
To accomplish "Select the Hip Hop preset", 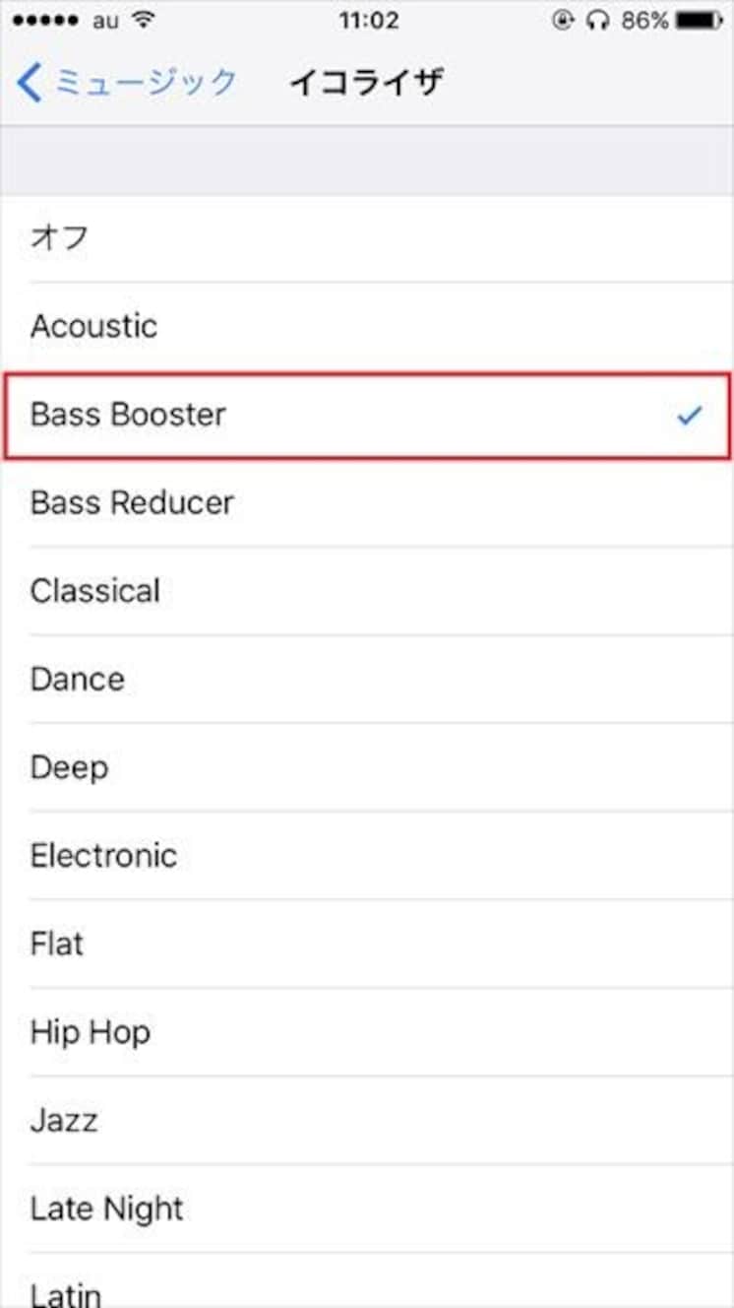I will tap(367, 1032).
